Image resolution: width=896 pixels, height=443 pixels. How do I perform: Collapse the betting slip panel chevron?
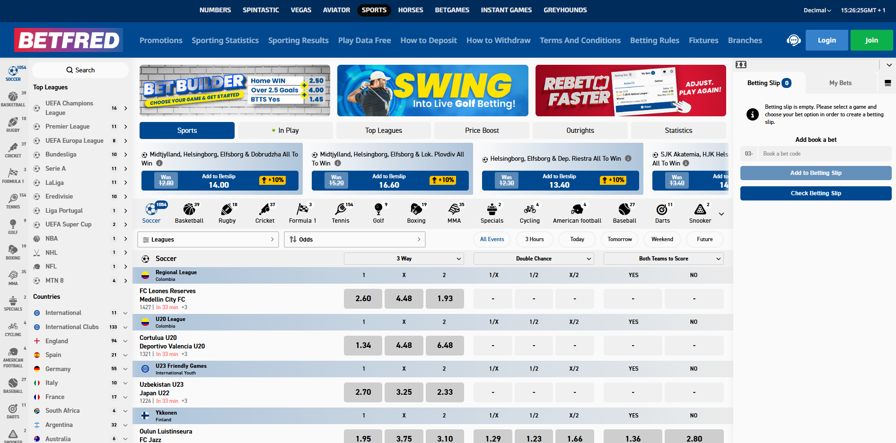point(889,65)
